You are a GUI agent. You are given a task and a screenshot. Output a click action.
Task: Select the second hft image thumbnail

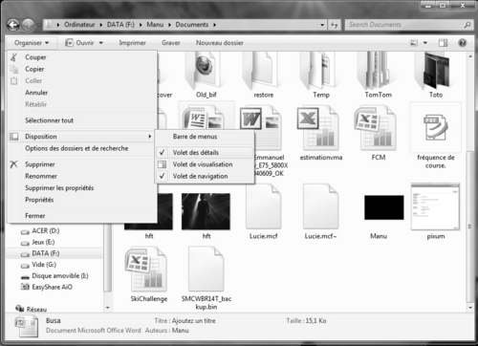tap(206, 211)
